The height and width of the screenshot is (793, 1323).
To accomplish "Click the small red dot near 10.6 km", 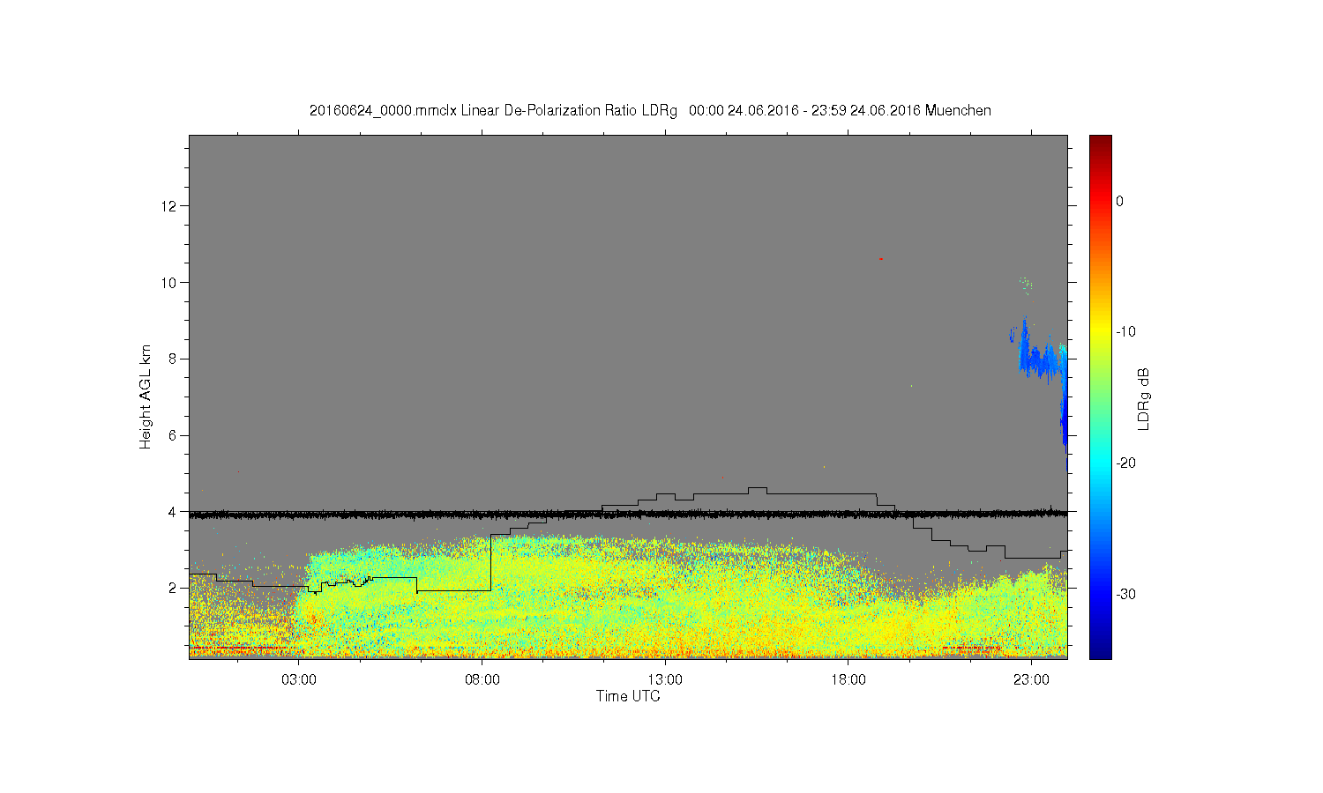I will tap(880, 258).
